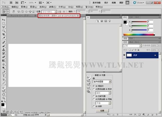Open the 滤镜(T) menu
This screenshot has width=162, height=117.
click(x=53, y=7)
